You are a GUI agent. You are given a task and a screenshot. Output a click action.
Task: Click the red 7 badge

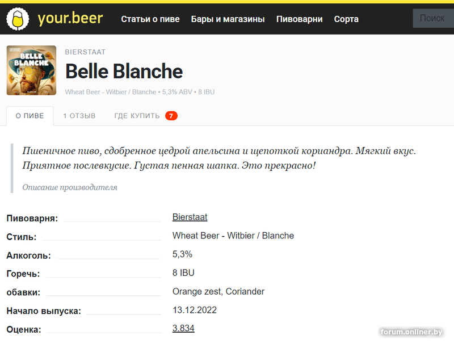(171, 116)
